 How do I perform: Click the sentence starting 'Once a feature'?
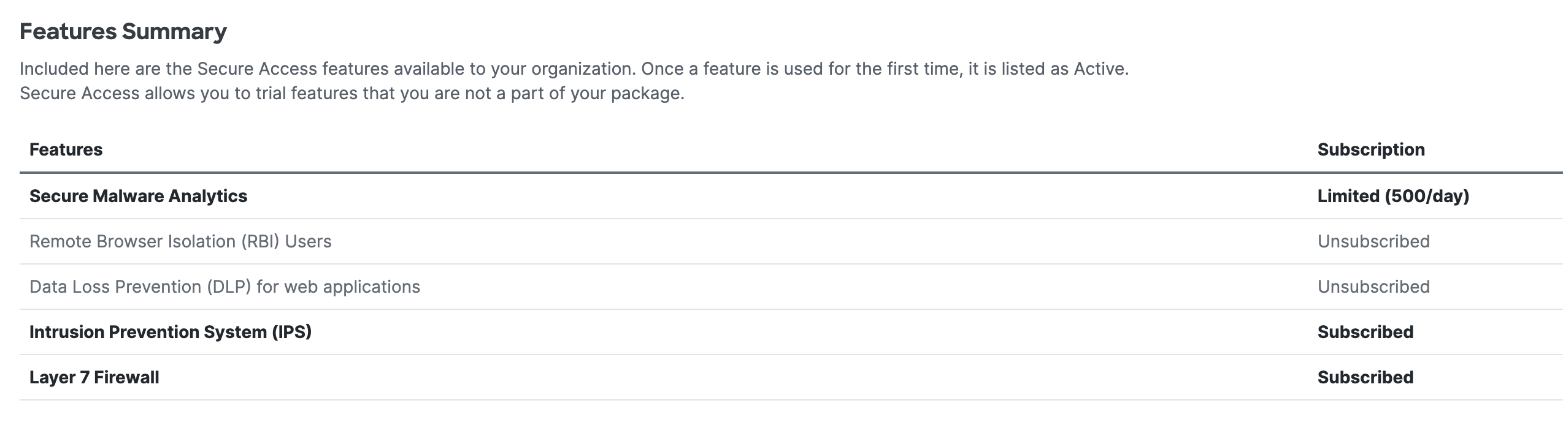[x=885, y=69]
